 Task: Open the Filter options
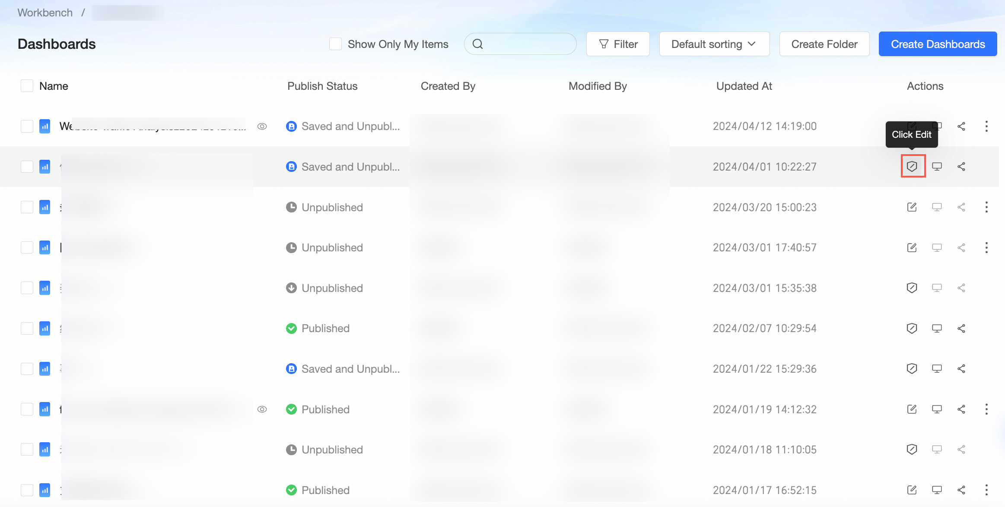tap(618, 44)
